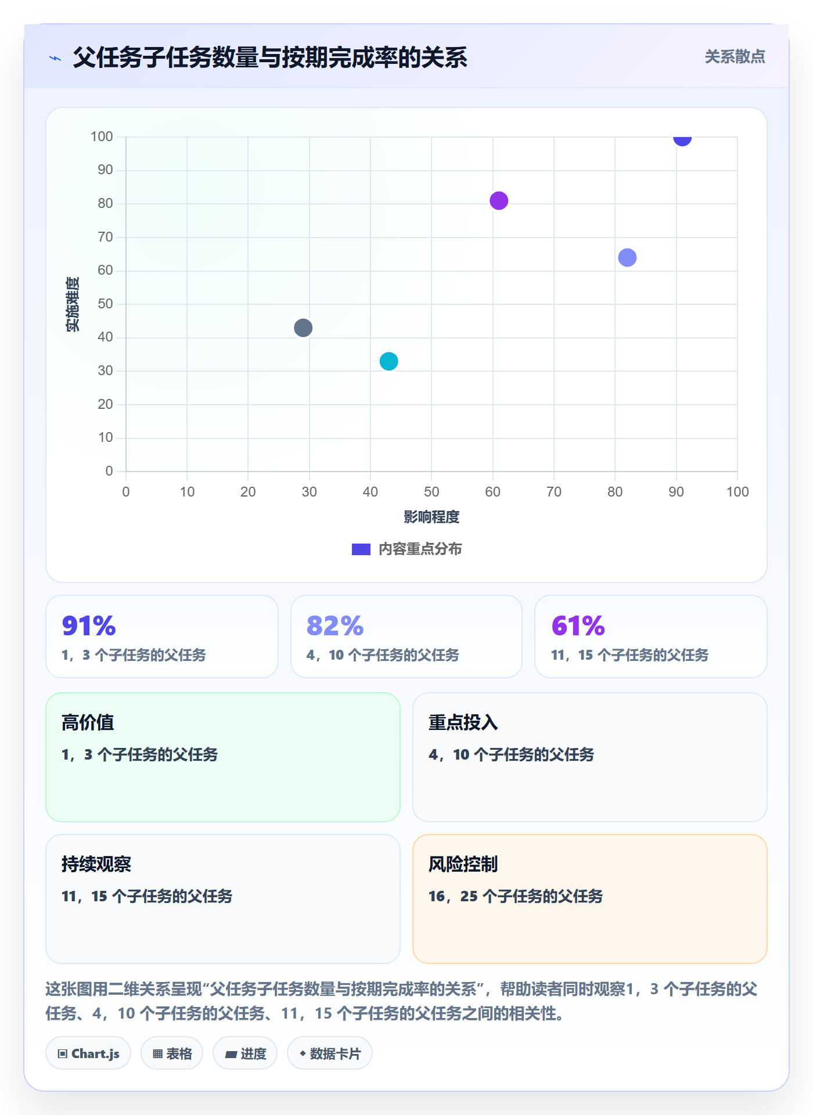Click the 61% stat card

tap(651, 636)
